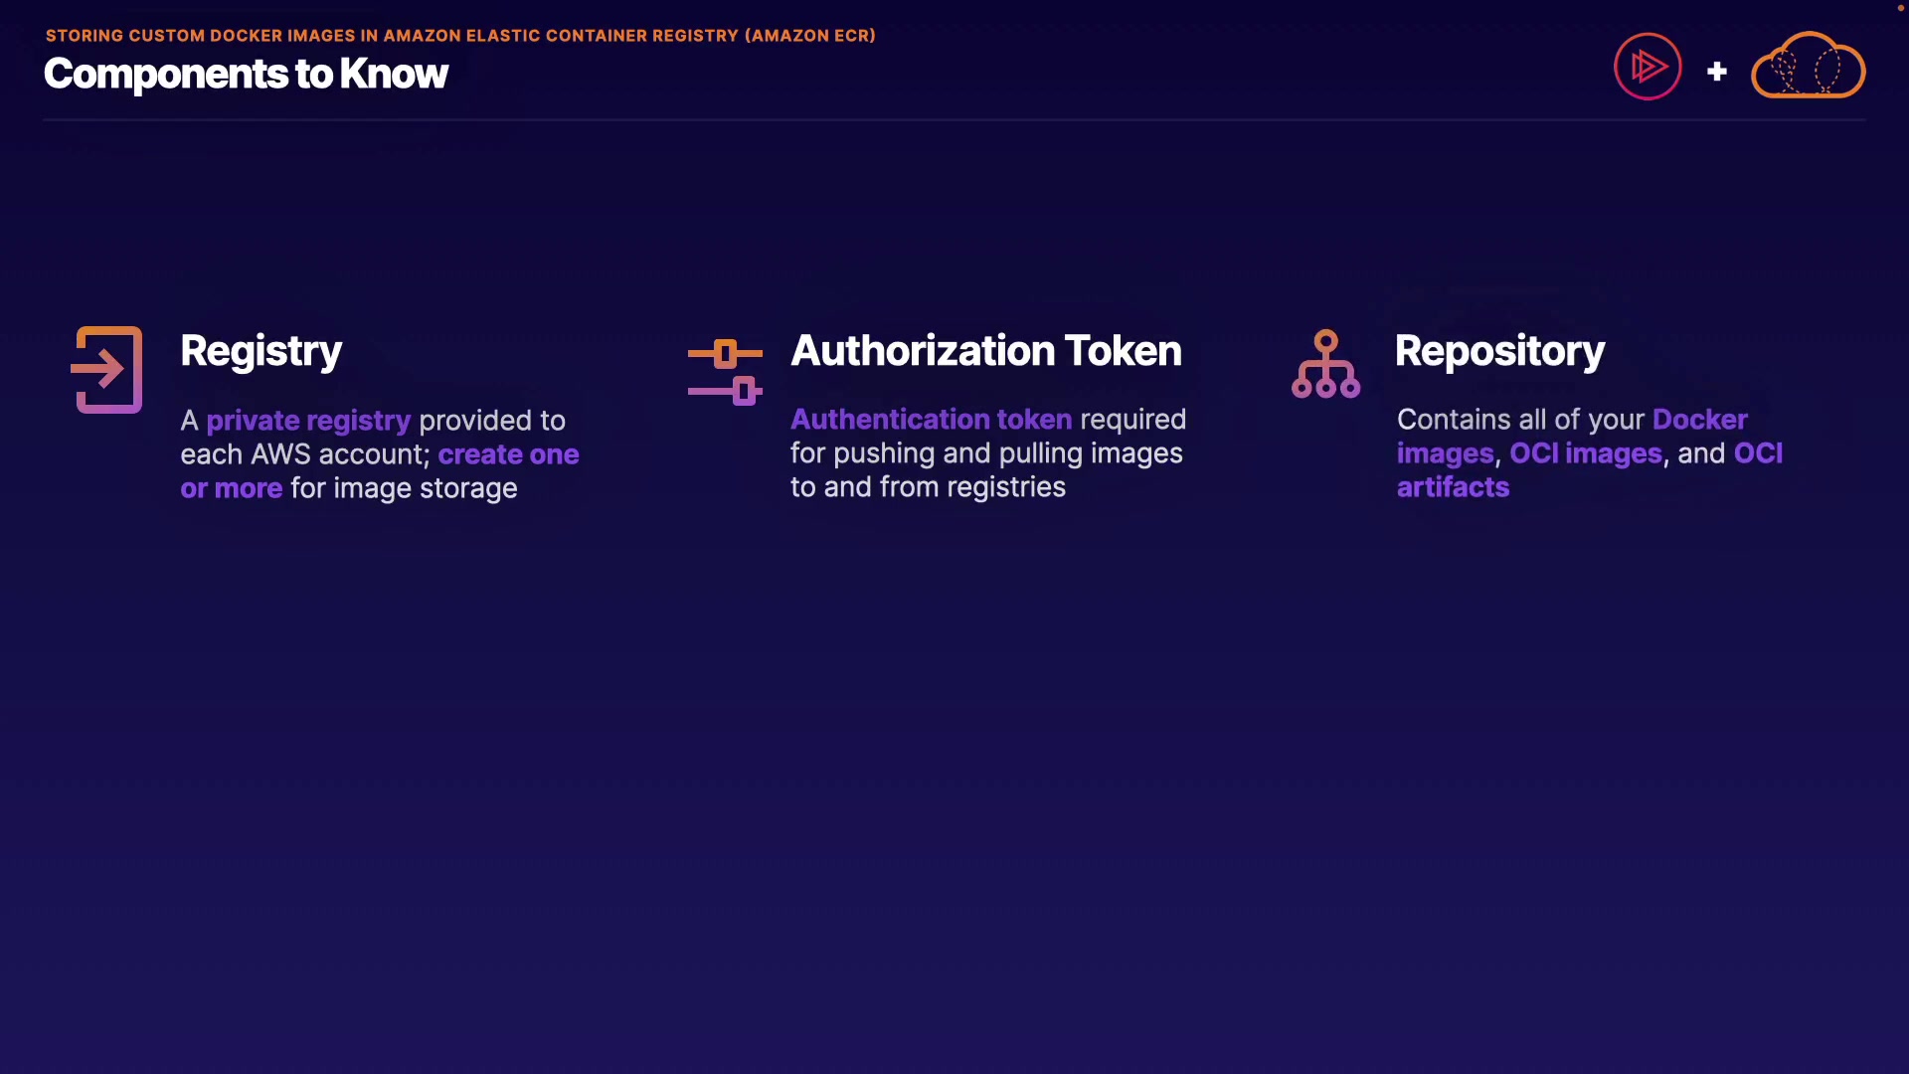Viewport: 1909px width, 1074px height.
Task: Click the "Repository" heading
Action: (x=1499, y=351)
